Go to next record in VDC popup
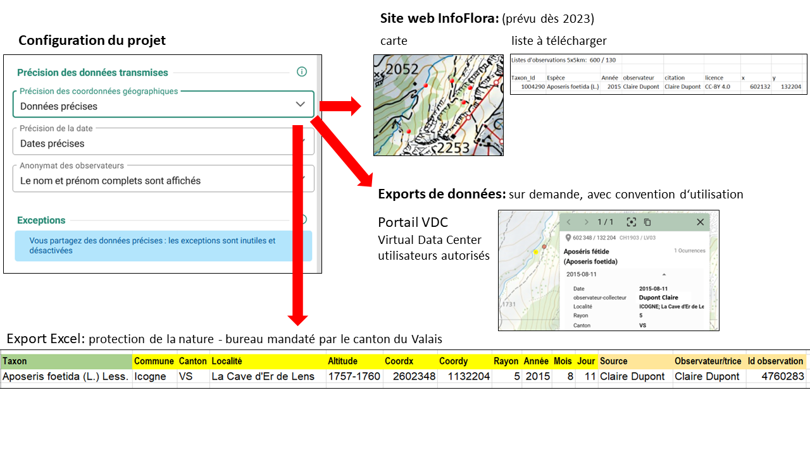 (587, 222)
